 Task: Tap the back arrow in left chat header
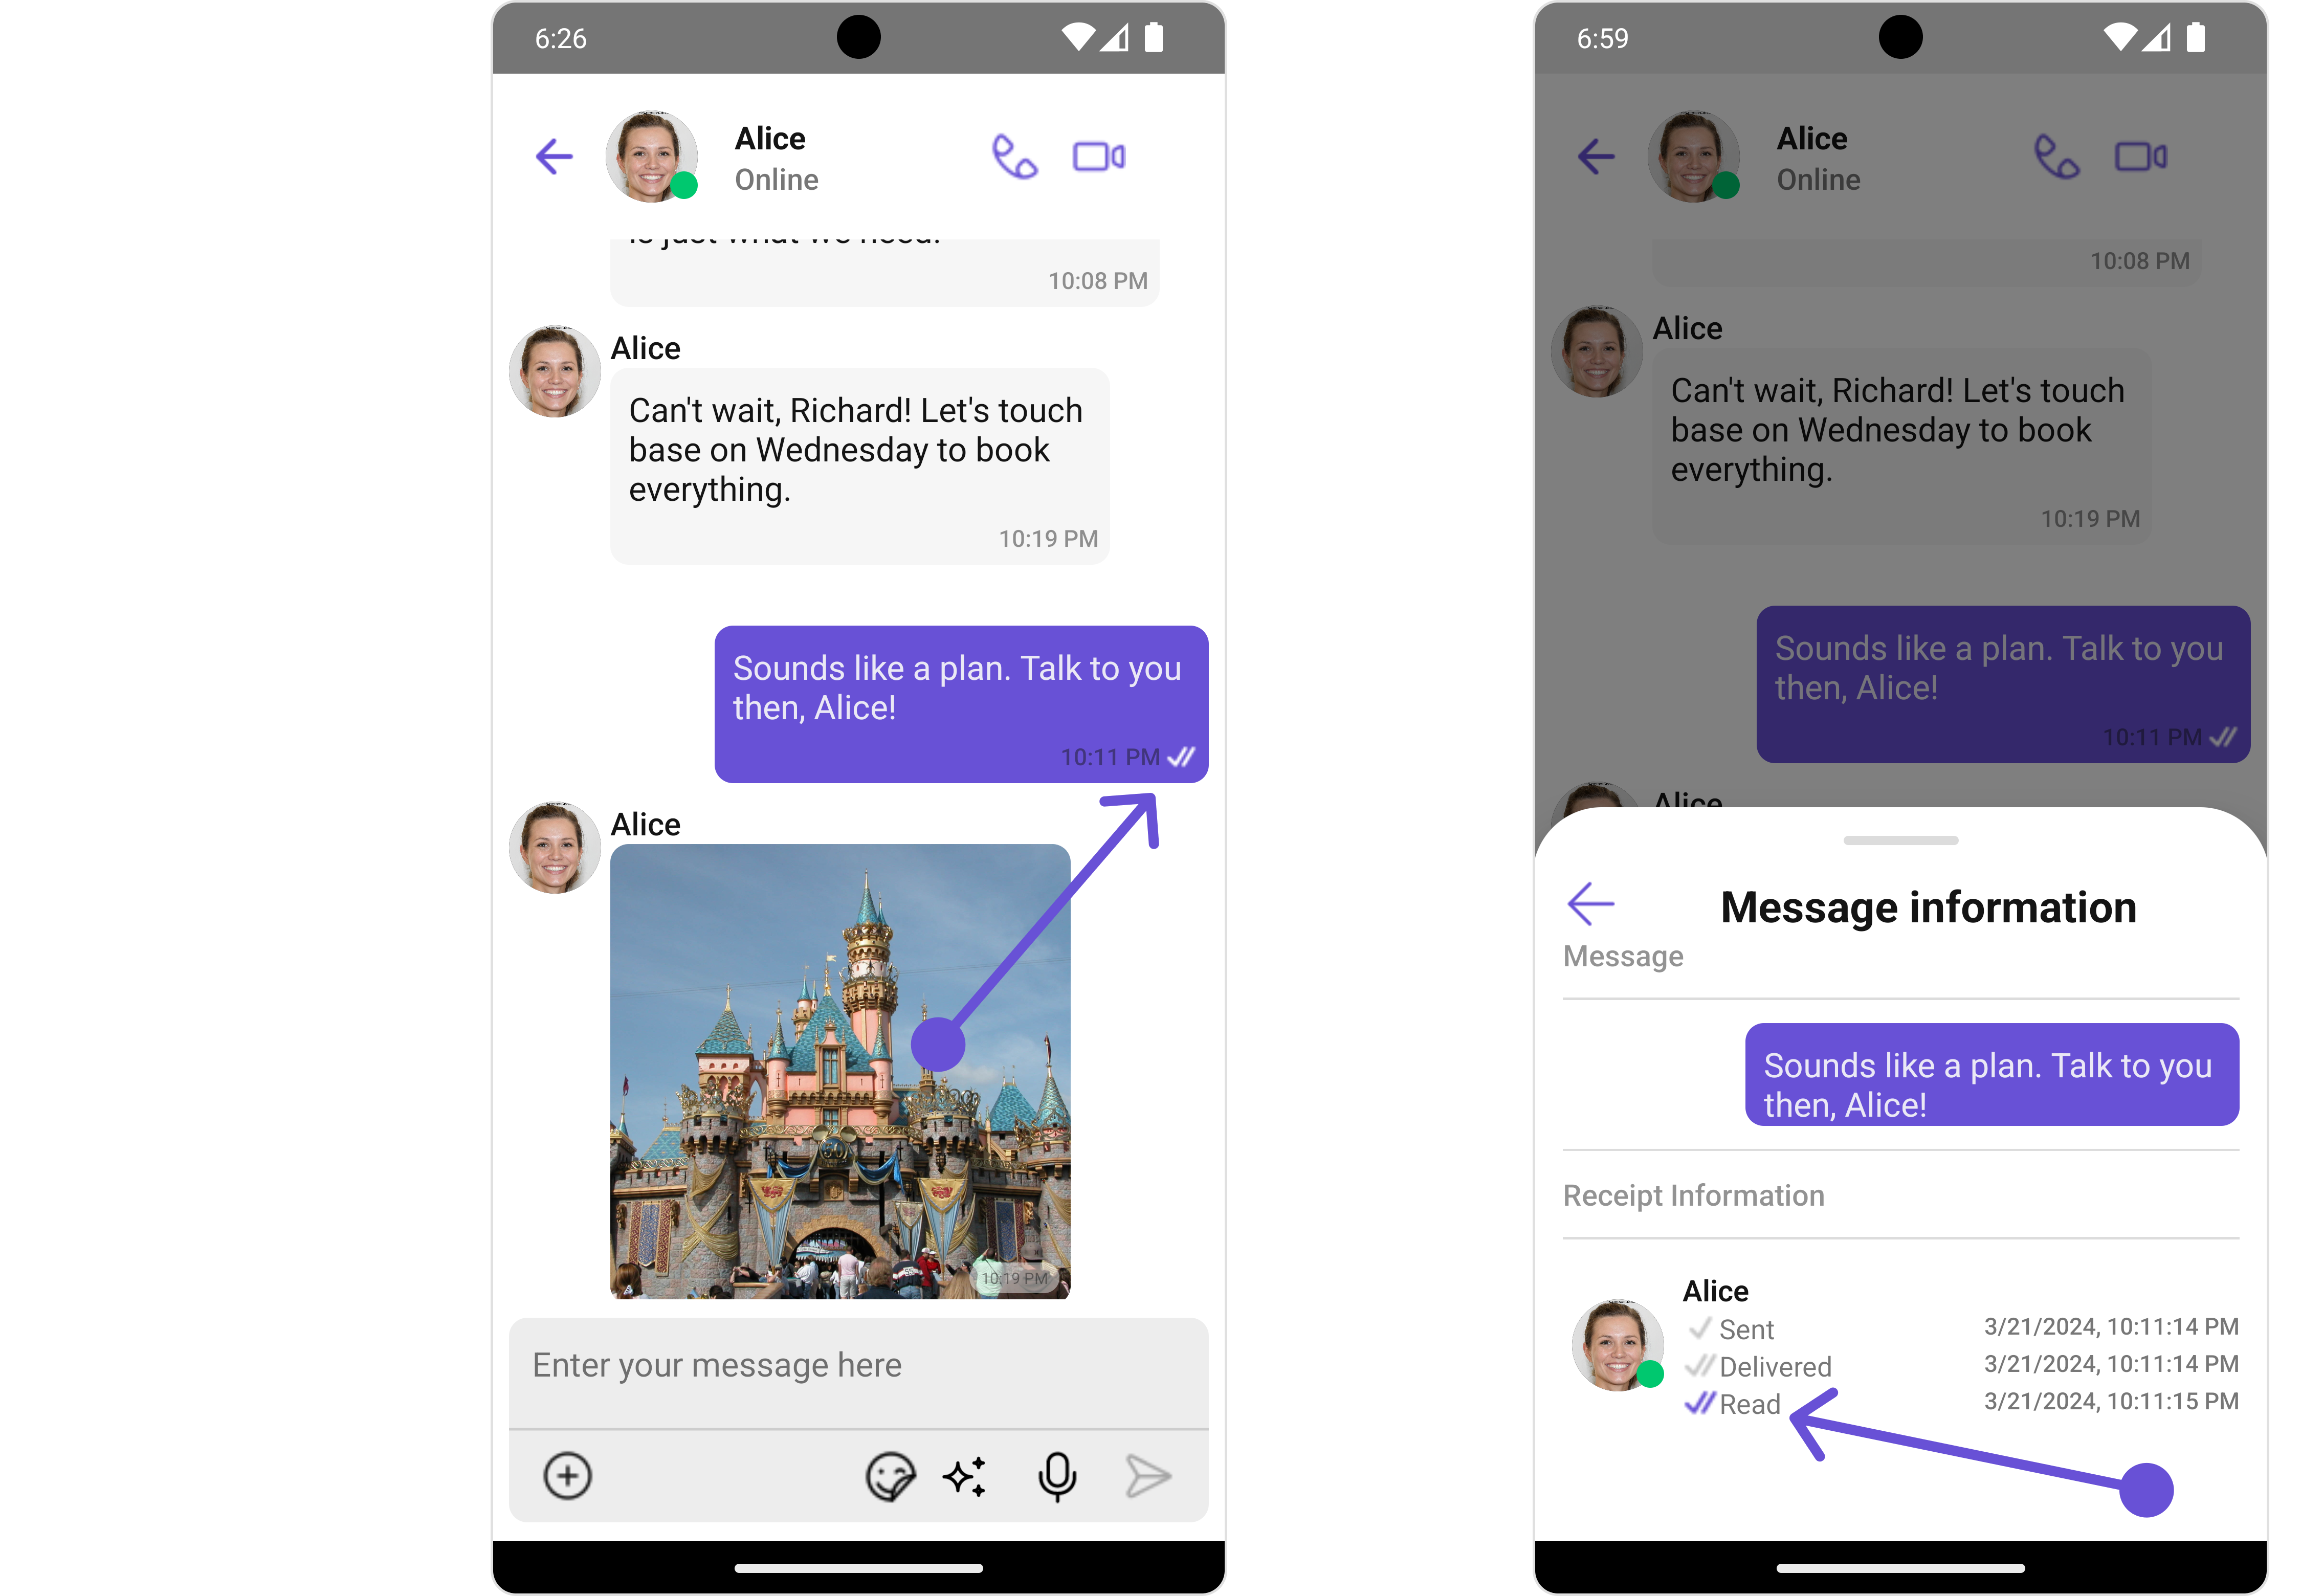coord(554,157)
